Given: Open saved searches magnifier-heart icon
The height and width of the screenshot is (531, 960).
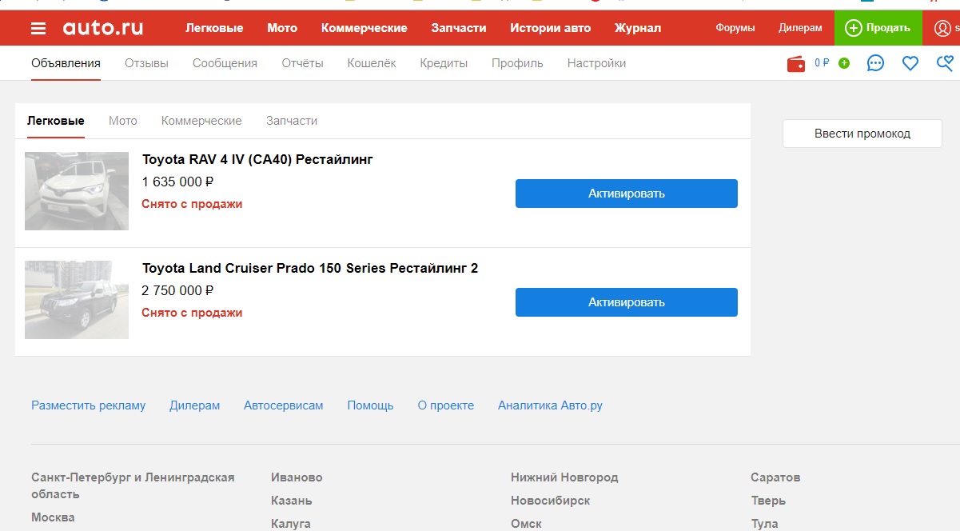Looking at the screenshot, I should (945, 63).
